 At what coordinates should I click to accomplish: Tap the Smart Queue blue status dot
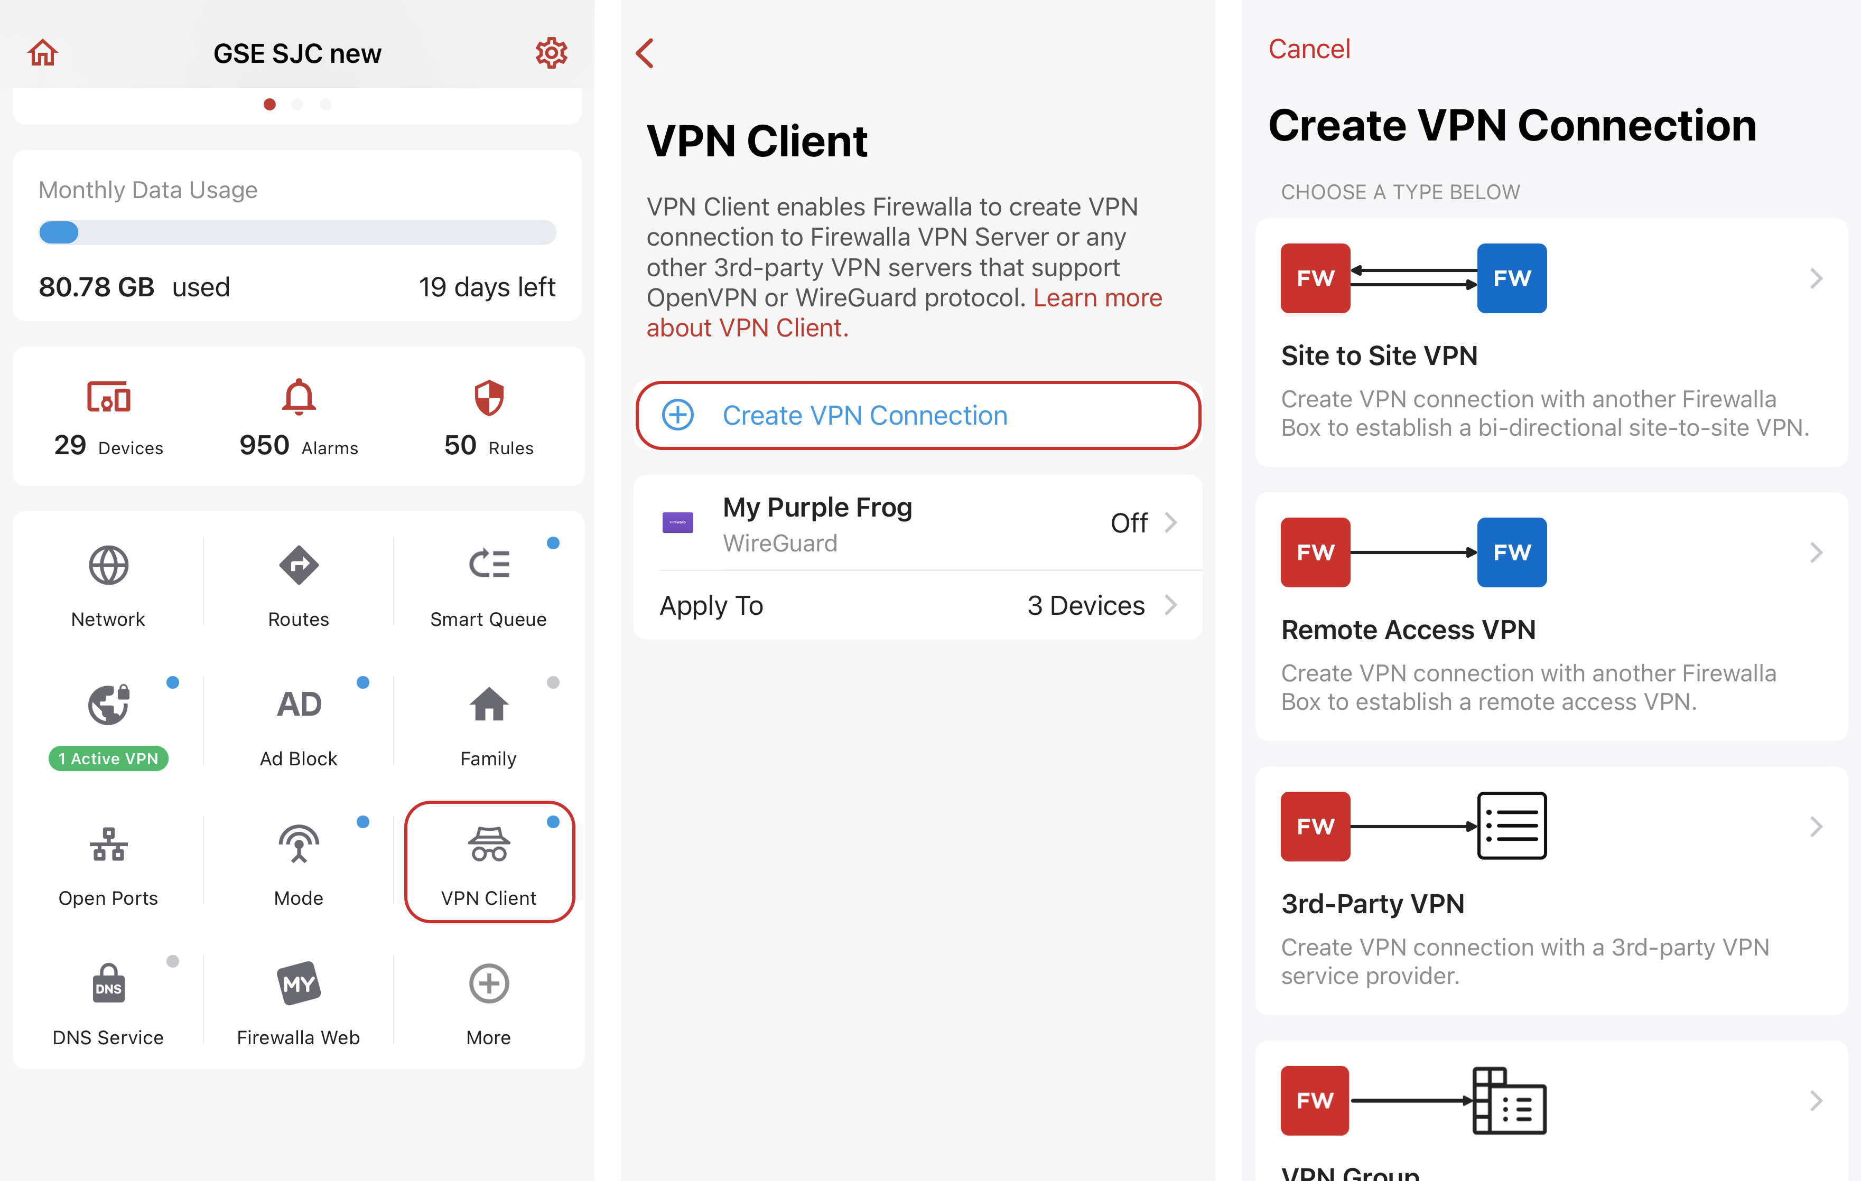(553, 543)
